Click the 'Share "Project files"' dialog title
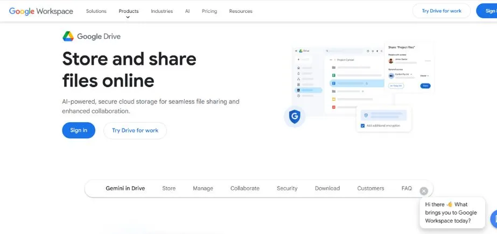The width and height of the screenshot is (497, 234). [x=402, y=47]
